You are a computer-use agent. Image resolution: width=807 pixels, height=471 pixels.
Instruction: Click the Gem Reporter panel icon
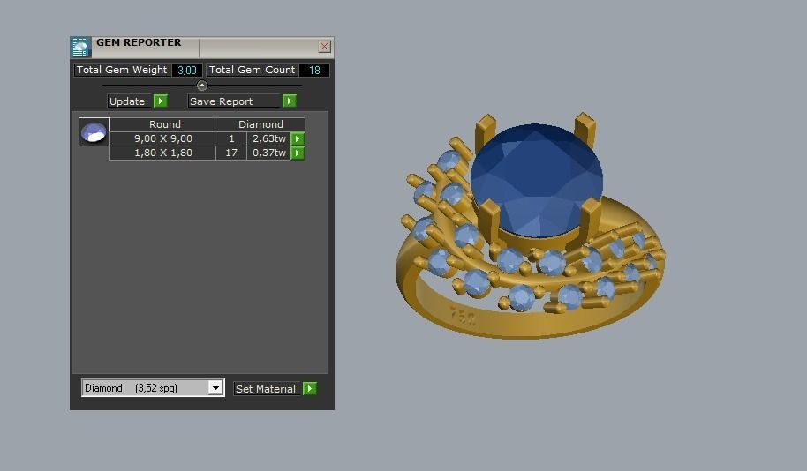[x=80, y=47]
